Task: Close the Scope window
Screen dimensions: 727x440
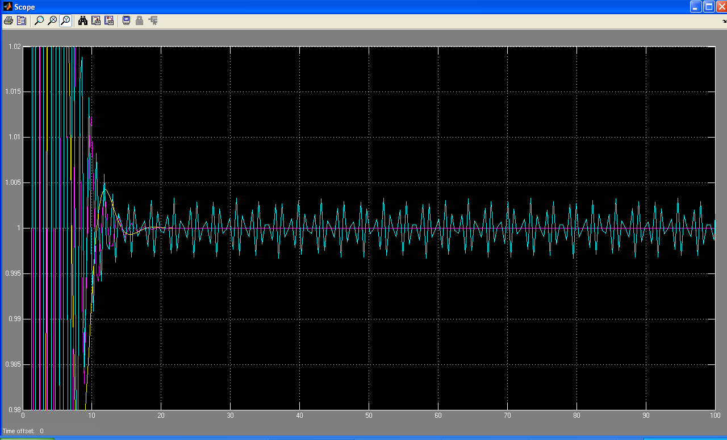Action: click(721, 7)
